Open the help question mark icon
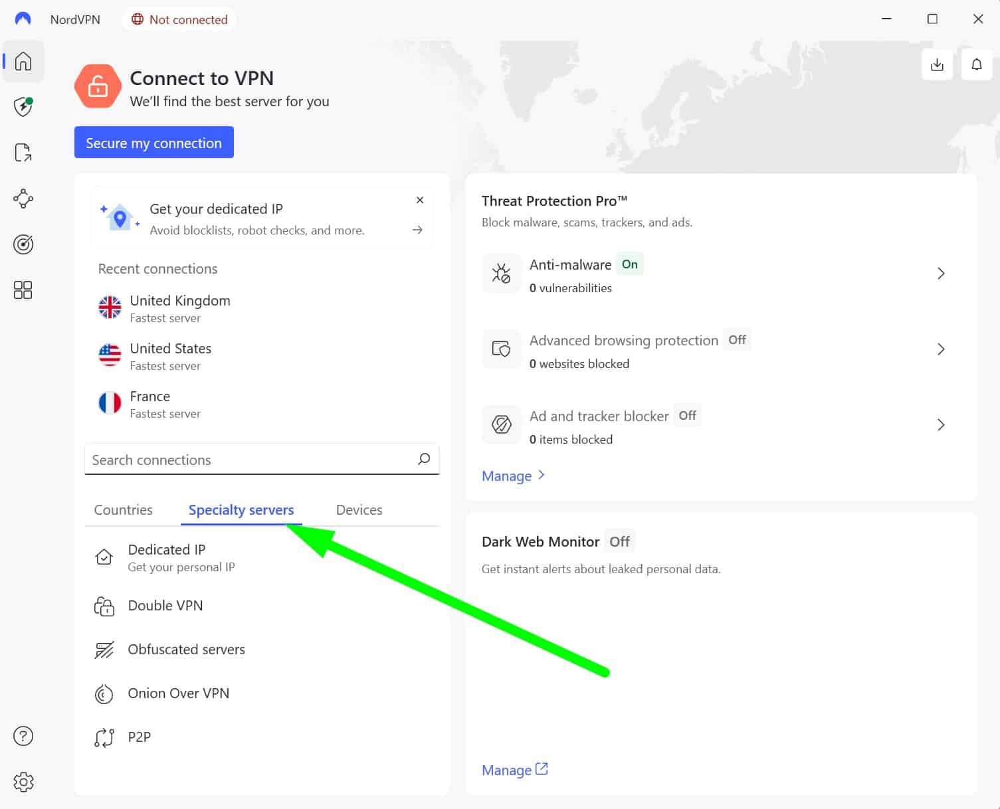The width and height of the screenshot is (1000, 809). click(23, 736)
